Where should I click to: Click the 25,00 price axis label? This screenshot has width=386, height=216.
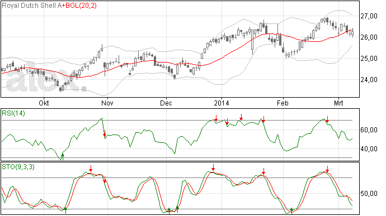pyautogui.click(x=369, y=59)
